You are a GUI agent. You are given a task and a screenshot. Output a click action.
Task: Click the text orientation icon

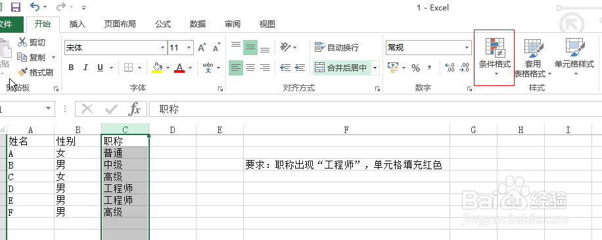[285, 47]
